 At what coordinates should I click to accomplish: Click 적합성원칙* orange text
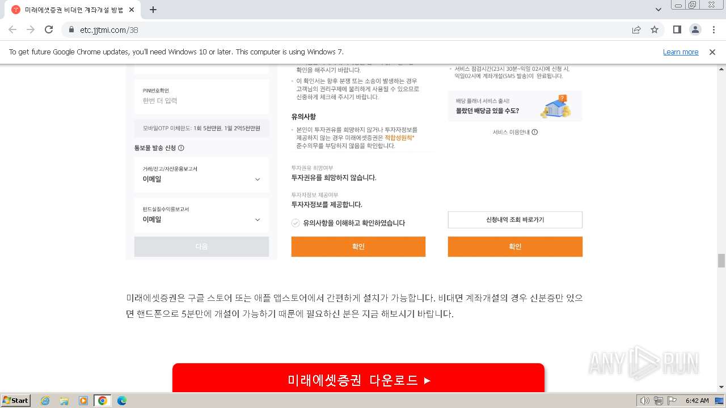pos(399,138)
